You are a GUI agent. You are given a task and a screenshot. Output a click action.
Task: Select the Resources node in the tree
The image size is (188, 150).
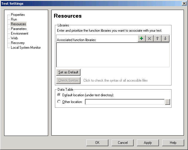tap(18, 24)
